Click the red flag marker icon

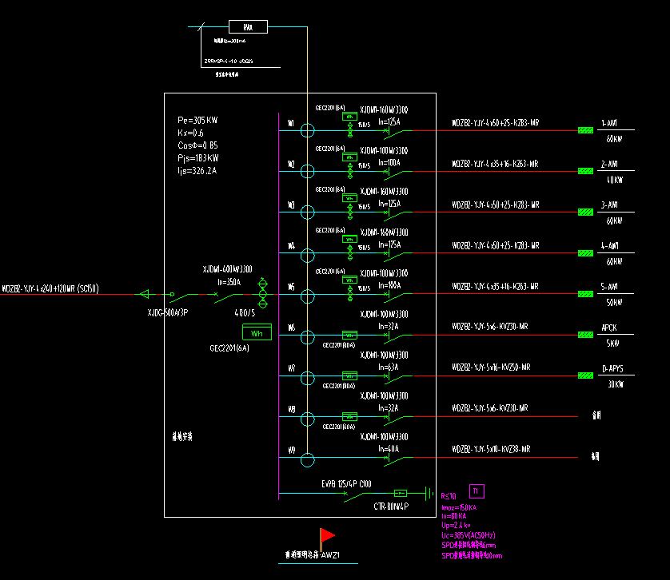[327, 538]
